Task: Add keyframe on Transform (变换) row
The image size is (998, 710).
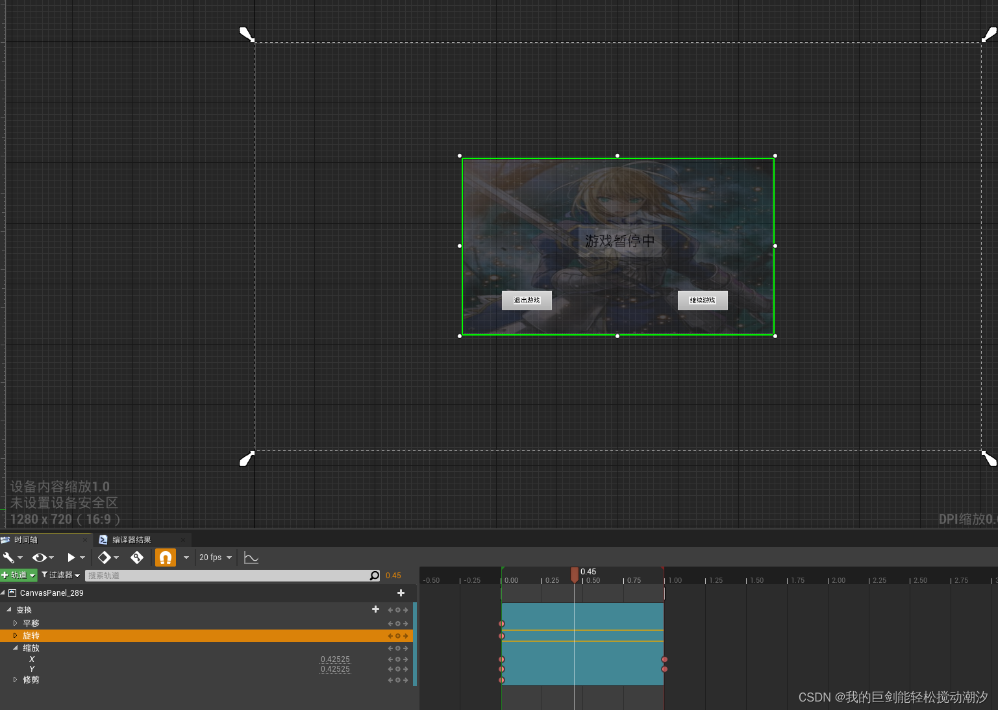Action: [398, 610]
